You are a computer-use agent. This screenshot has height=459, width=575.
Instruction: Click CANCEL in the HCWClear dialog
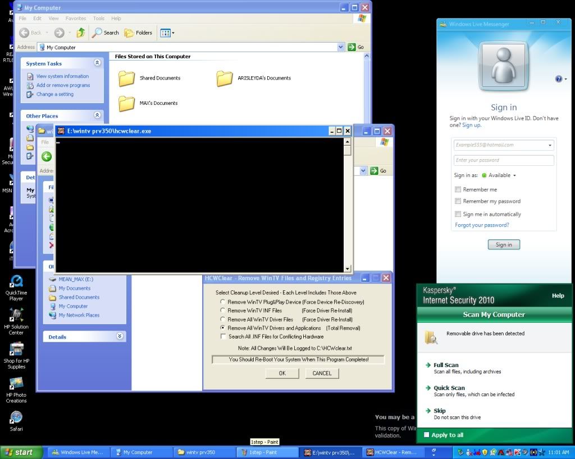[322, 373]
